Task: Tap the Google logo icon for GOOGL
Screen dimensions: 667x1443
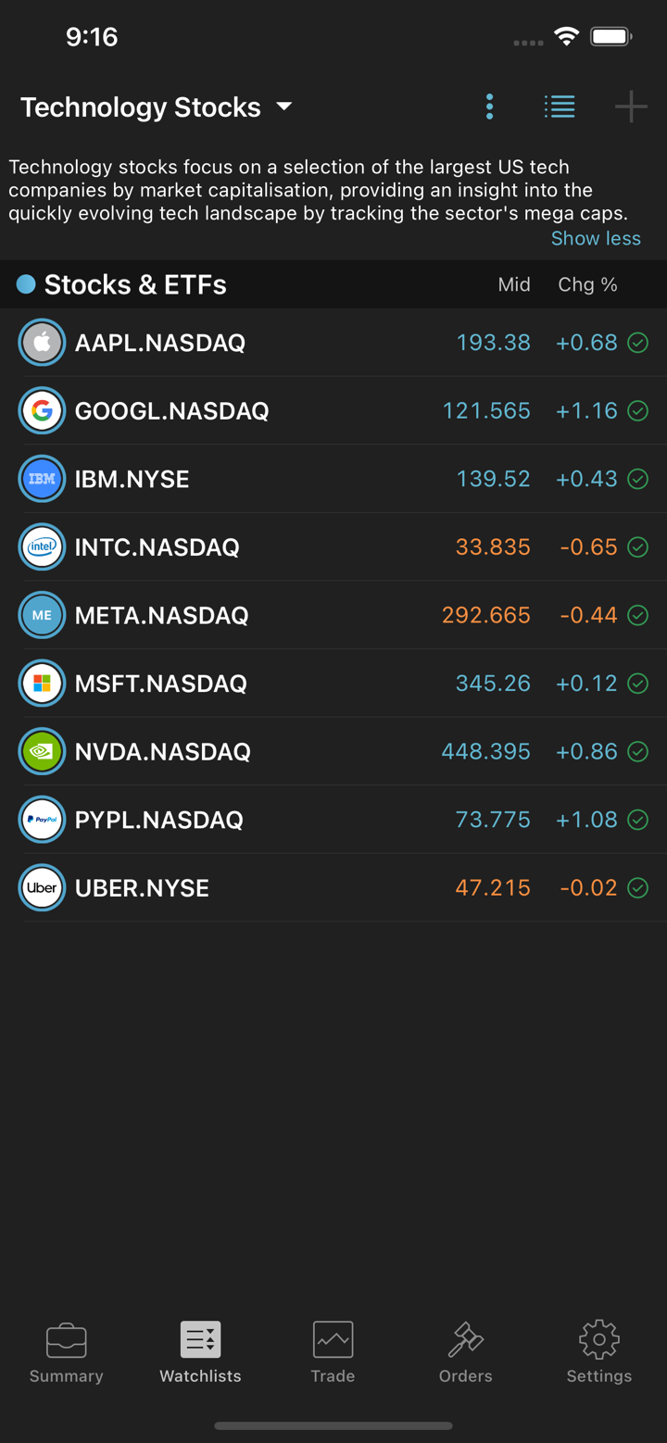Action: coord(42,411)
